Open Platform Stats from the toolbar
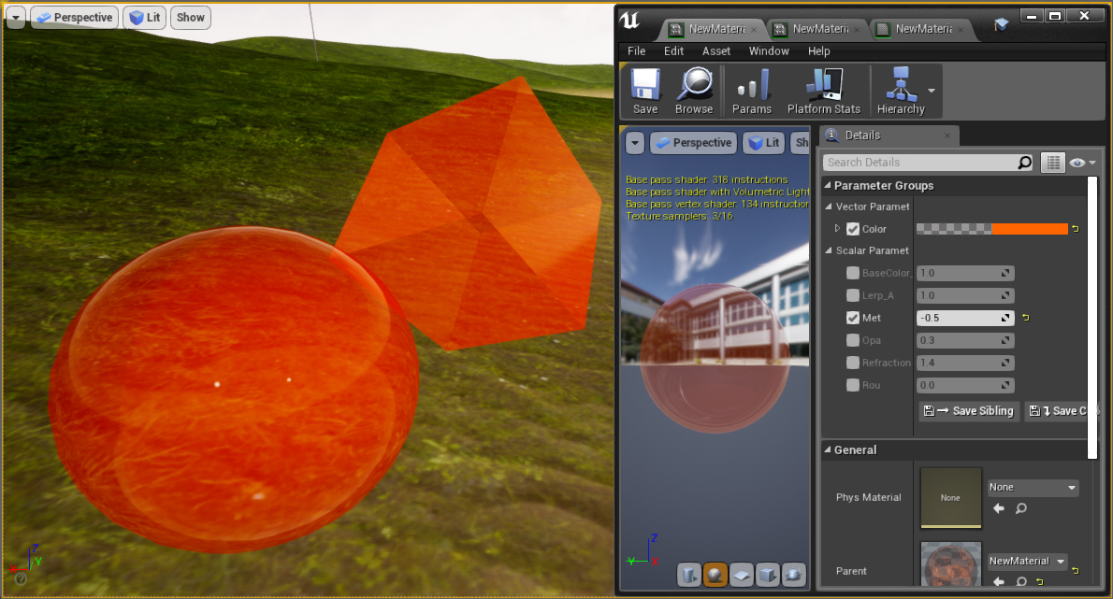 pyautogui.click(x=823, y=89)
